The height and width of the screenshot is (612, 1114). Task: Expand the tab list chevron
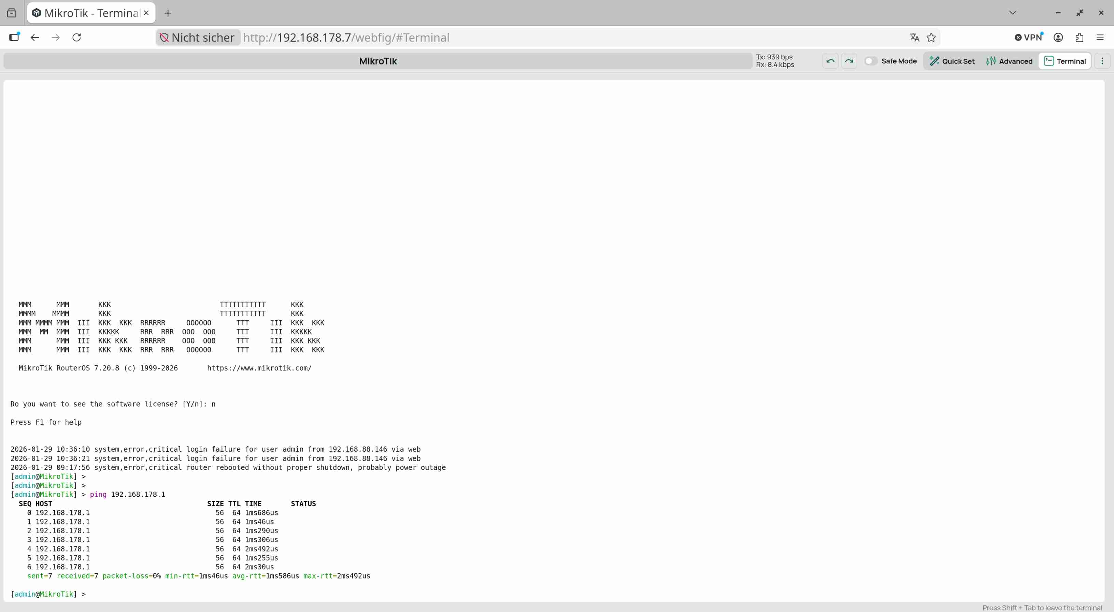pos(1013,13)
